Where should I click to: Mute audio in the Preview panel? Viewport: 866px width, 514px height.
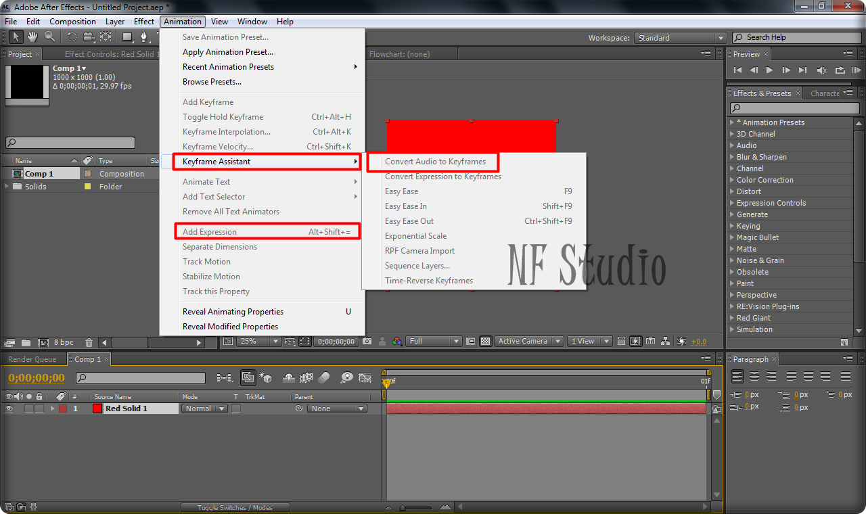821,70
